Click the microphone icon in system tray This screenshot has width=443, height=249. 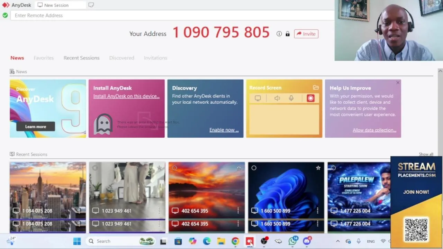point(359,241)
